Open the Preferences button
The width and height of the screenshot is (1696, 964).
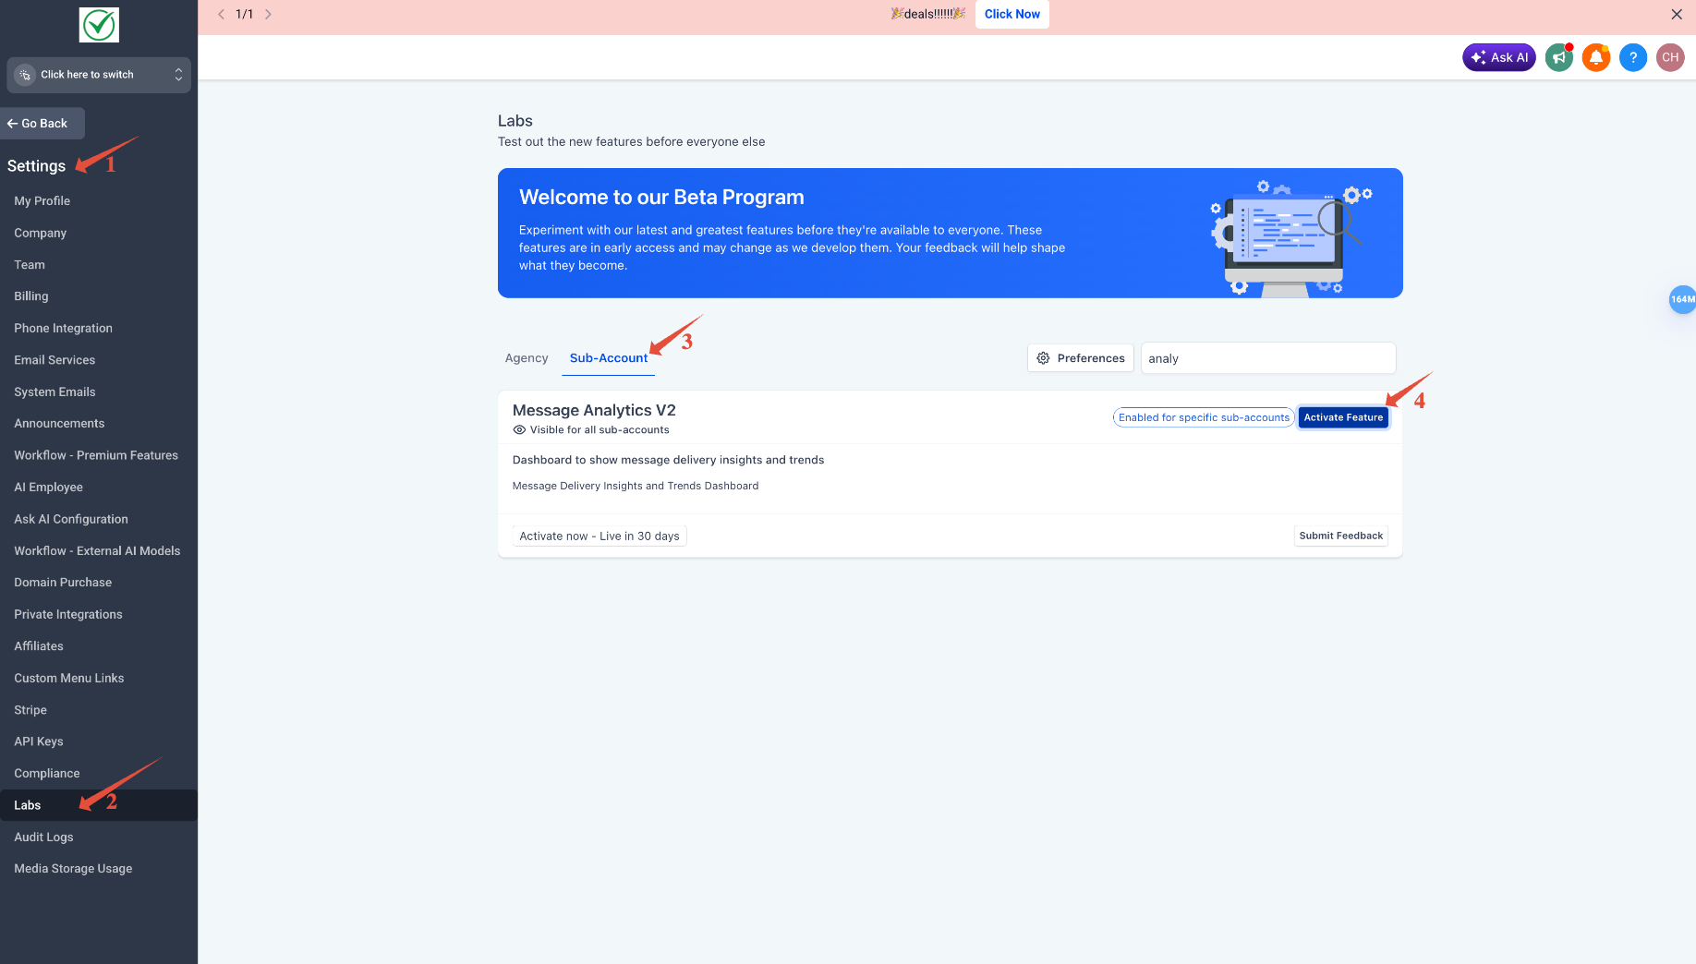pyautogui.click(x=1081, y=358)
